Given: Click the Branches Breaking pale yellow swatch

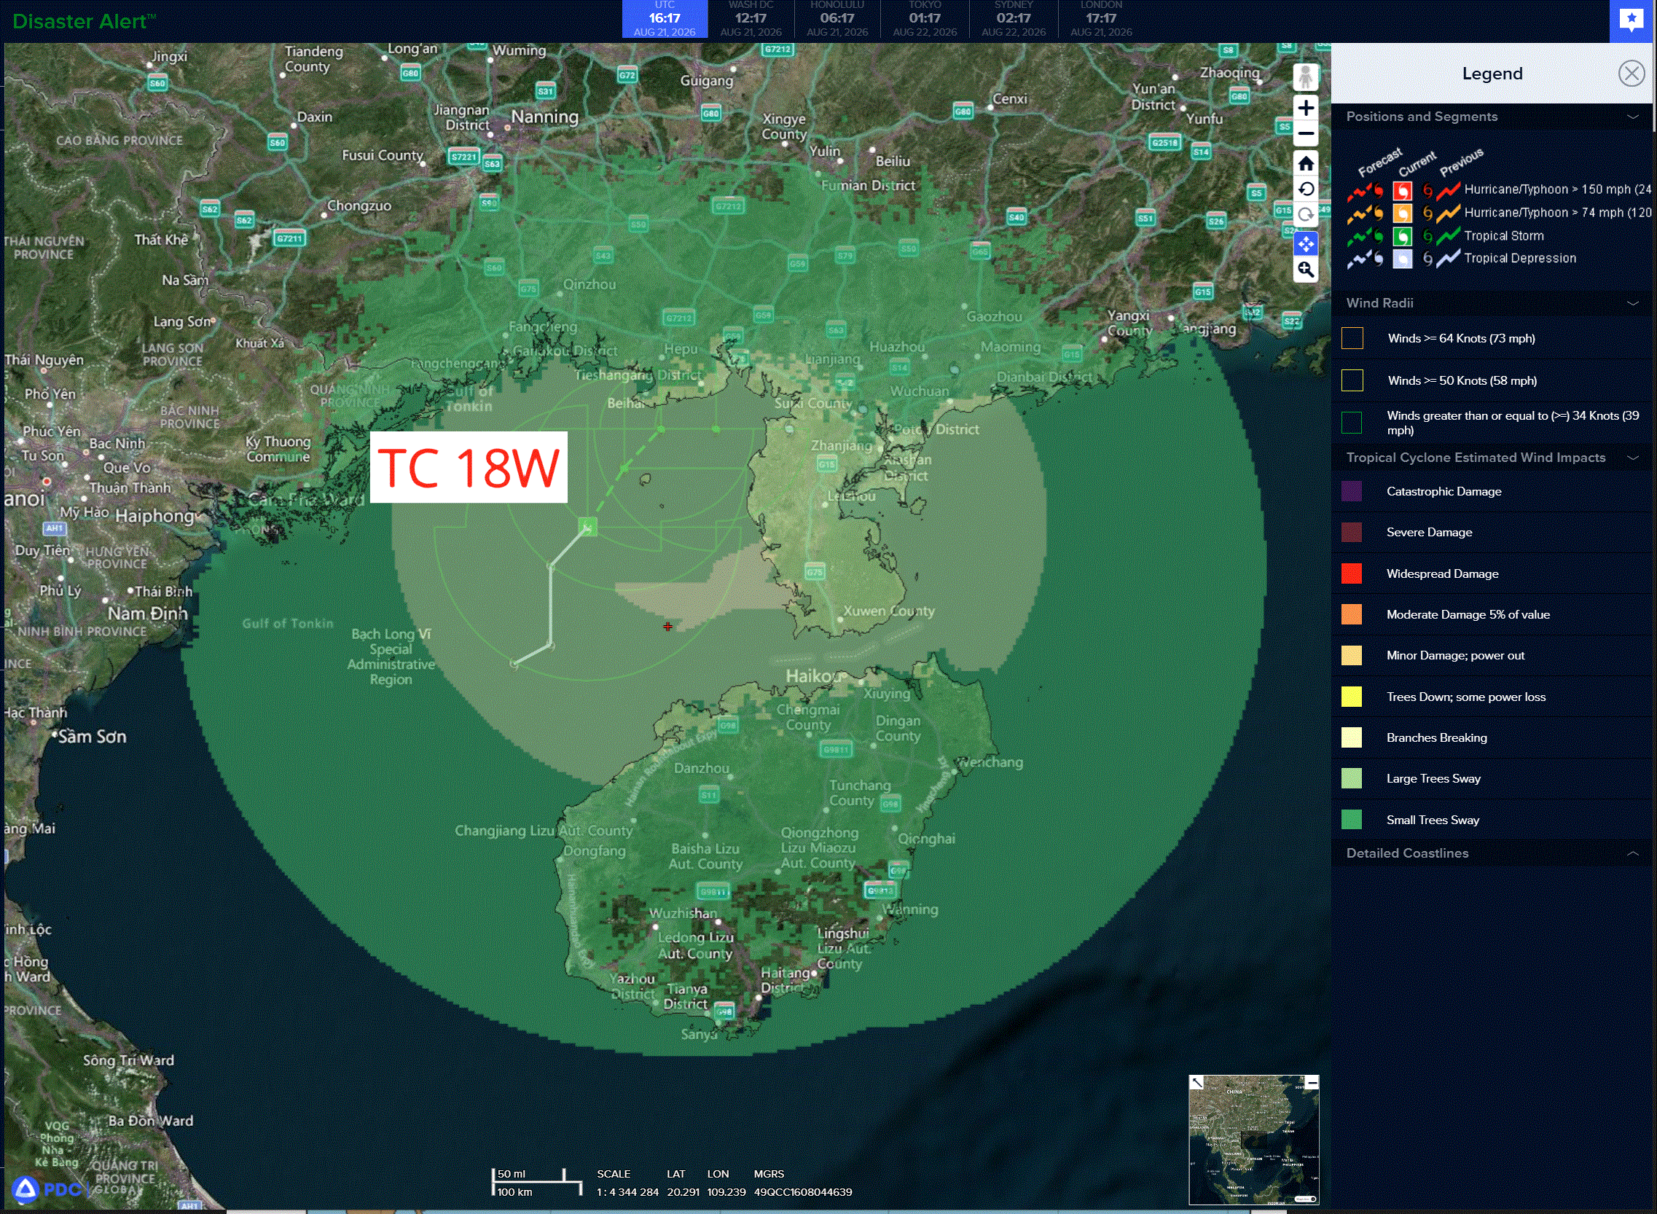Looking at the screenshot, I should click(x=1351, y=738).
